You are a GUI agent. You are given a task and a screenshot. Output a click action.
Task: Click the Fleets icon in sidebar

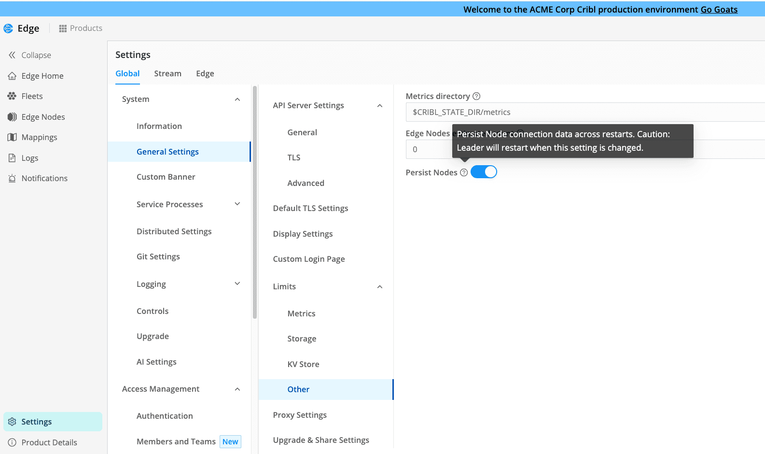[12, 96]
